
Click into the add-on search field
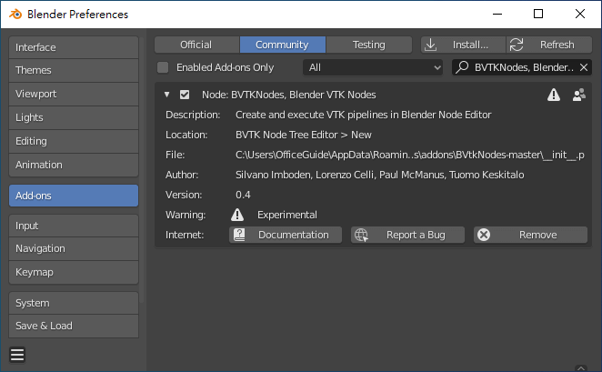[524, 67]
